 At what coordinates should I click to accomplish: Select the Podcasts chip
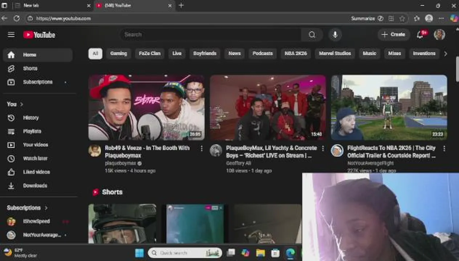pos(263,54)
